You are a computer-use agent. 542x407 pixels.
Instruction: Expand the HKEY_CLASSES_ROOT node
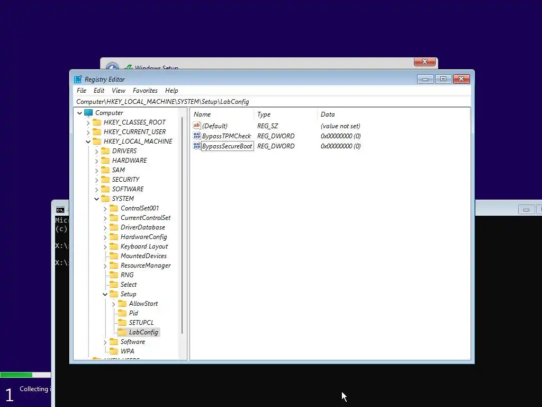88,122
